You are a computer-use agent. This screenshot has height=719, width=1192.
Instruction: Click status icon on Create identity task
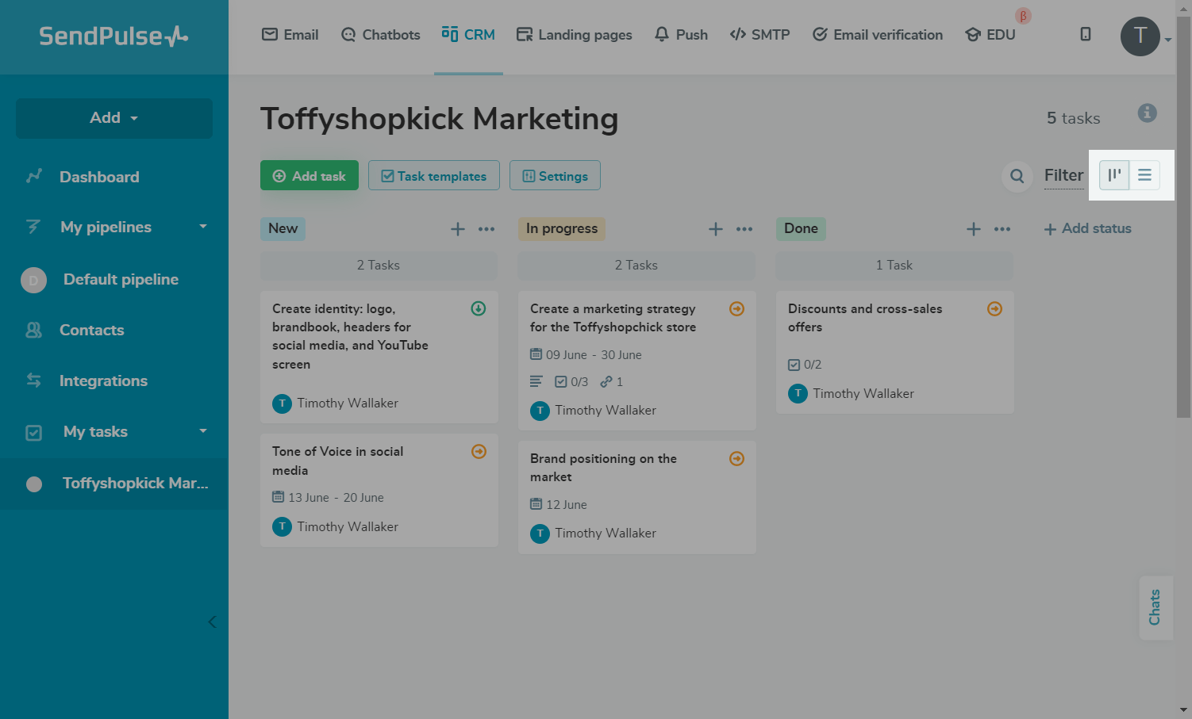(479, 308)
